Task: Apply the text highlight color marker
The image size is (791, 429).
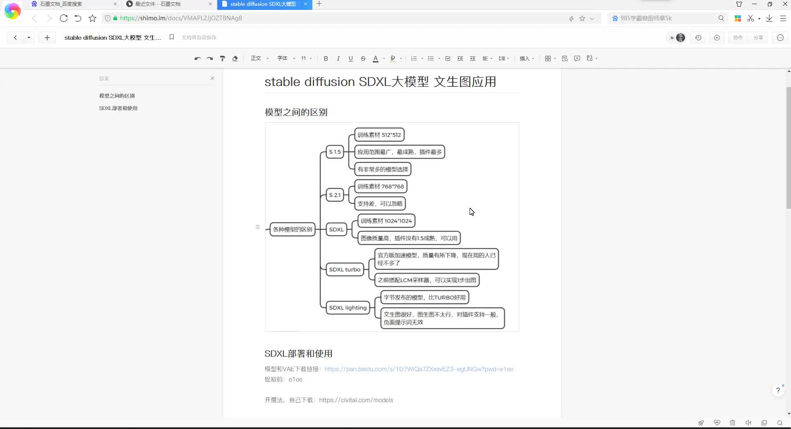Action: coord(393,59)
